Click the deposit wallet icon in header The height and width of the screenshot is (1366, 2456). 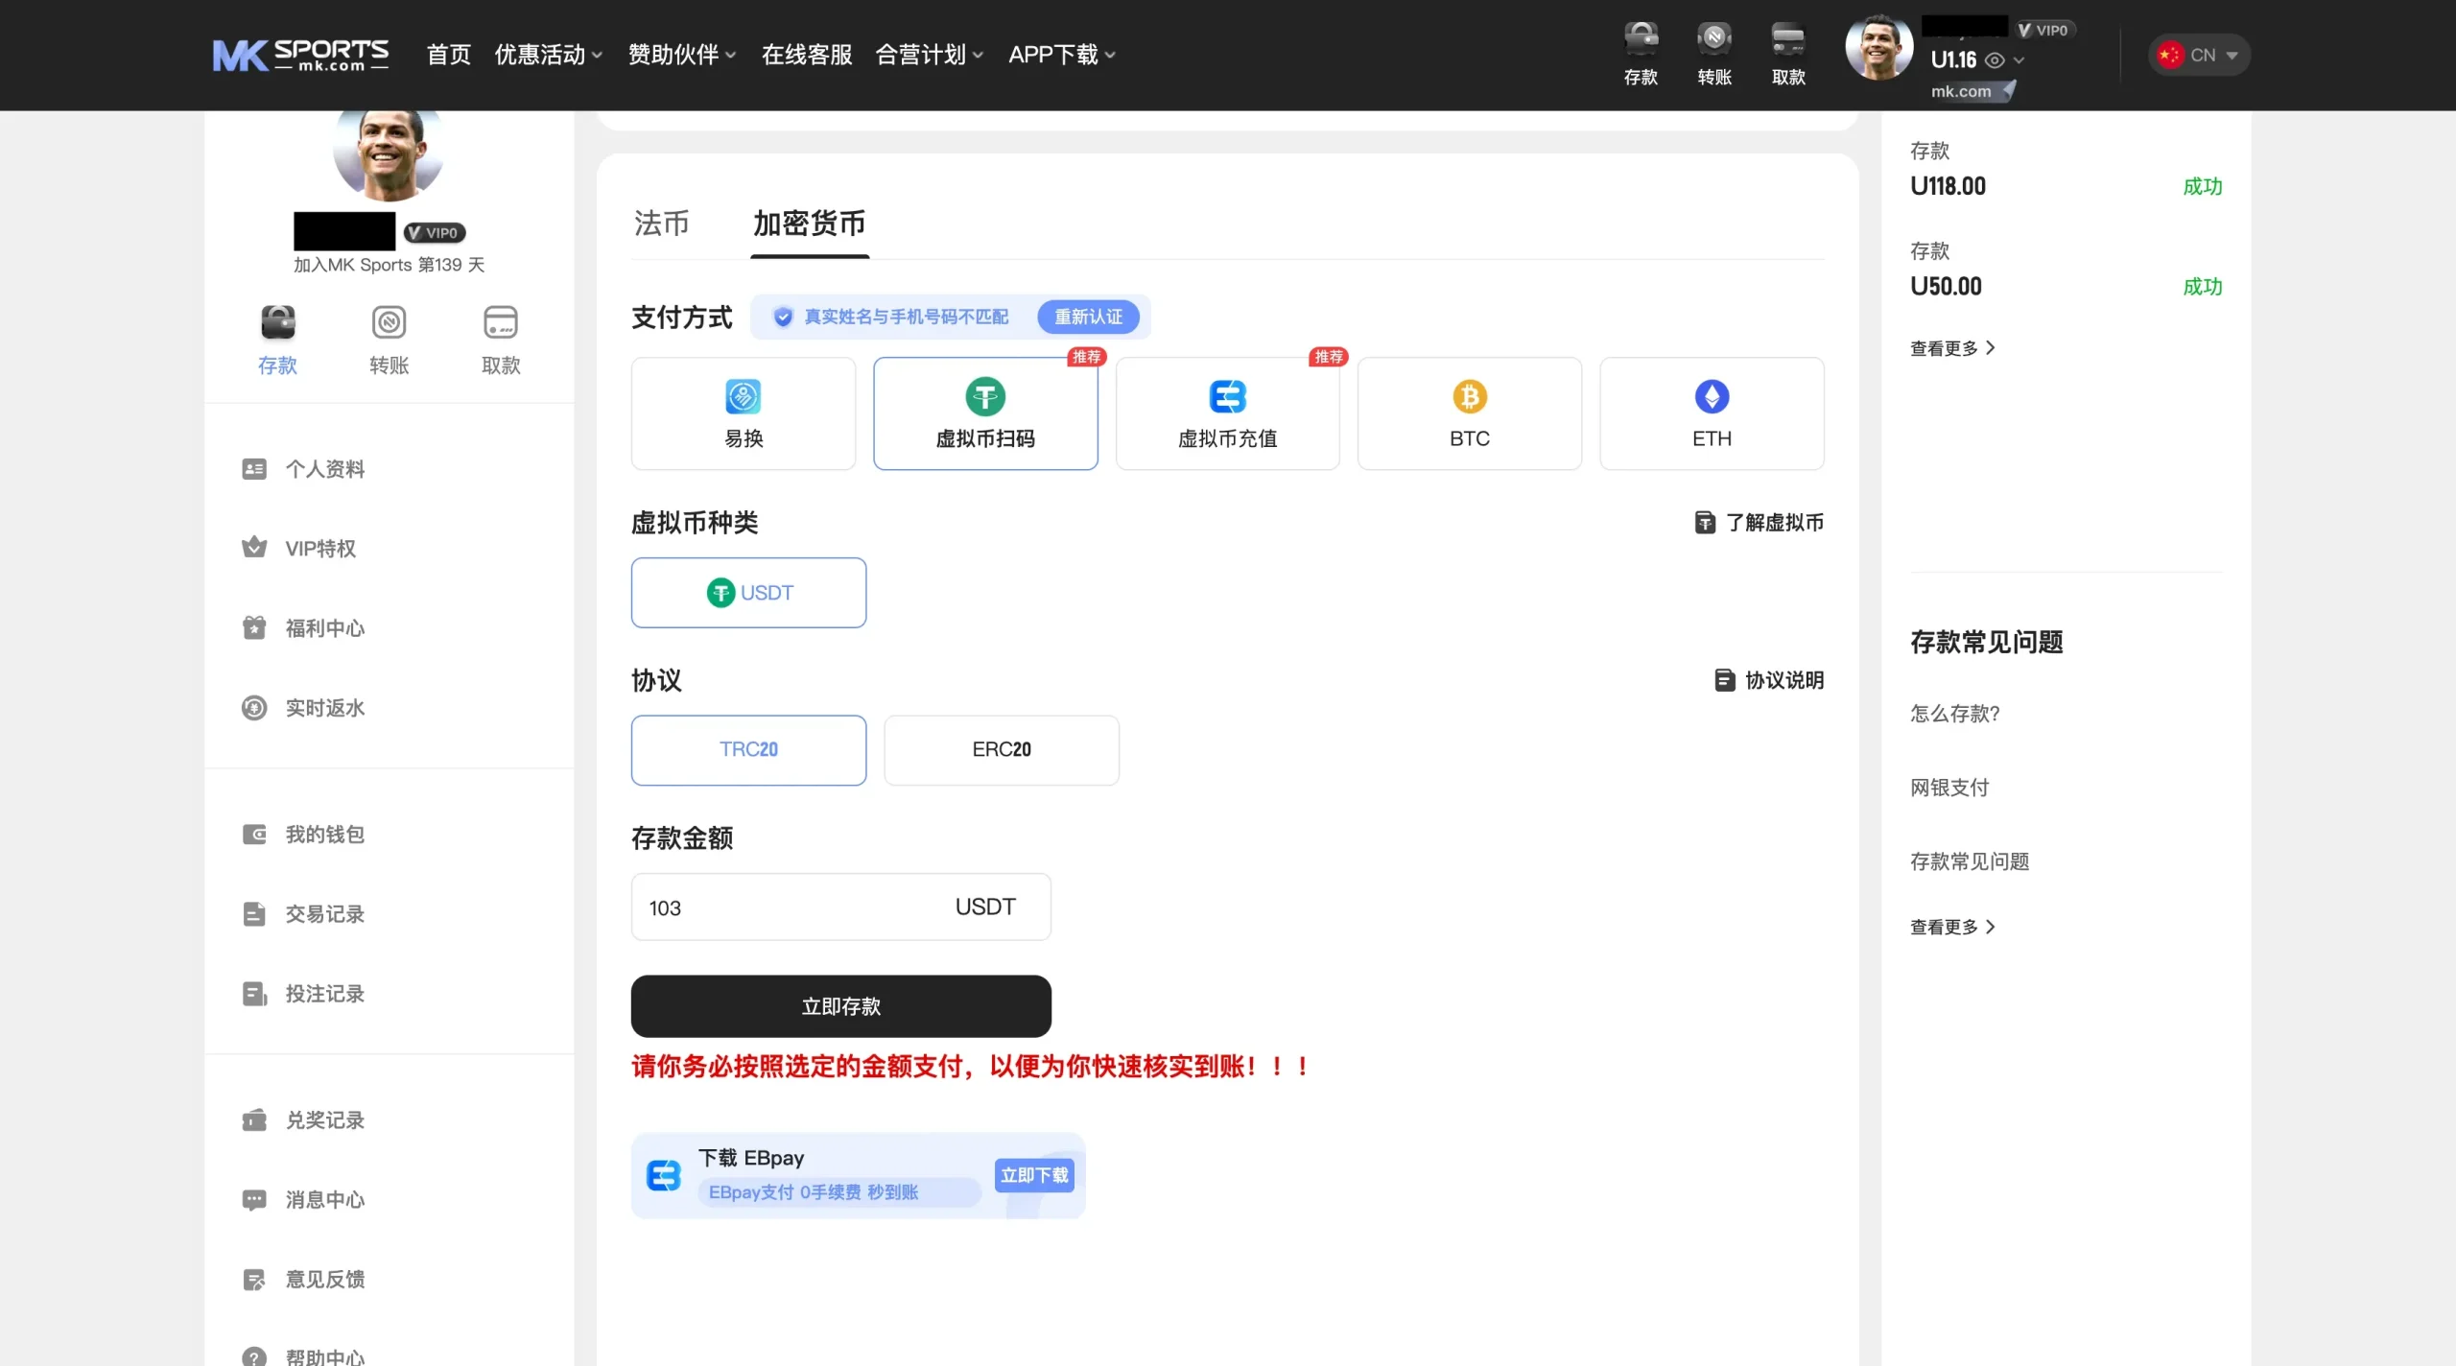coord(1641,40)
